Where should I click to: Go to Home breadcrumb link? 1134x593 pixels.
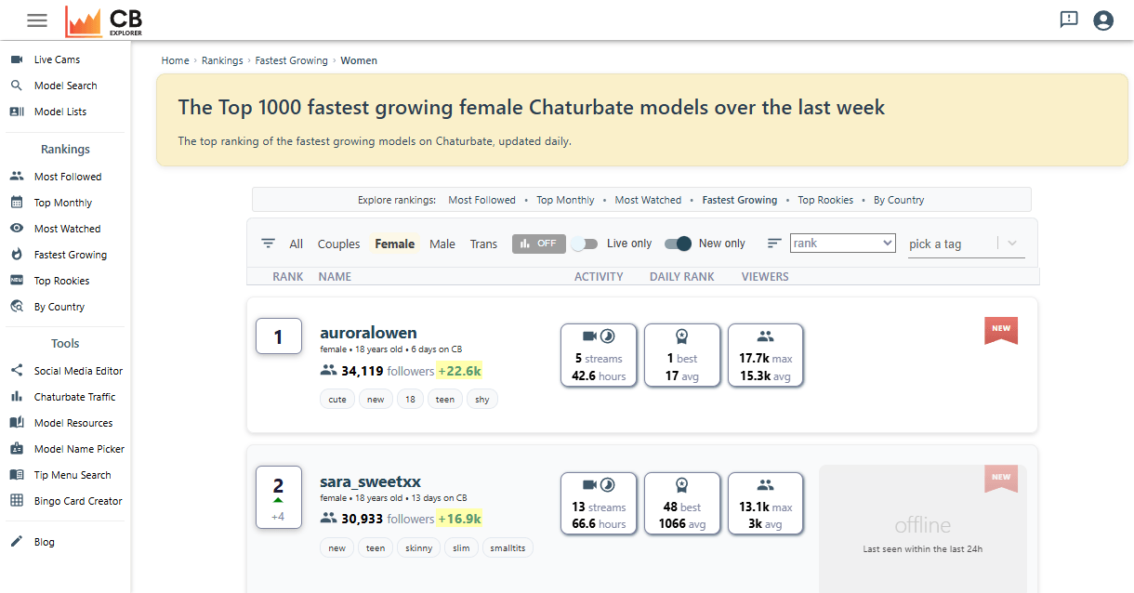pyautogui.click(x=176, y=60)
